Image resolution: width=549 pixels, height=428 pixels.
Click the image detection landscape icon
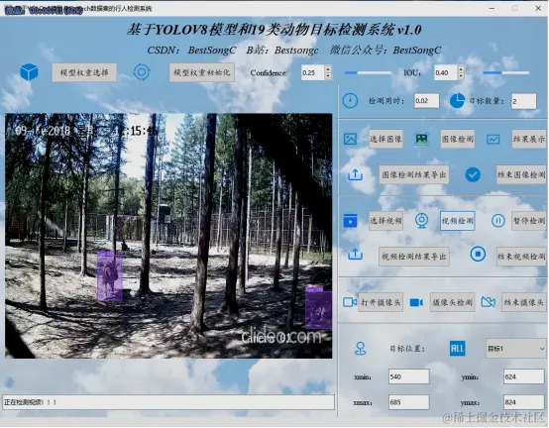pyautogui.click(x=421, y=139)
